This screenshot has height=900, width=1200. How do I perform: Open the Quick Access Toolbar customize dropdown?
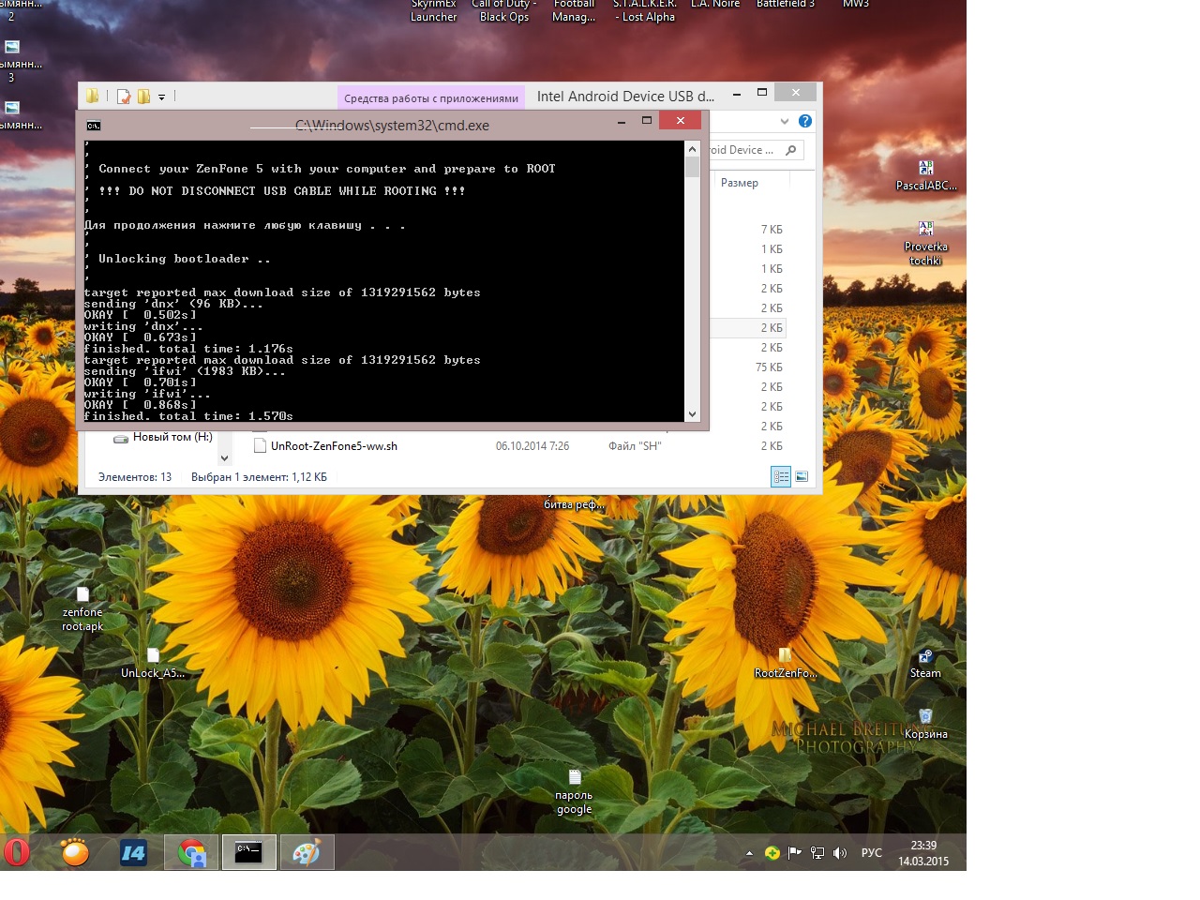click(x=161, y=97)
